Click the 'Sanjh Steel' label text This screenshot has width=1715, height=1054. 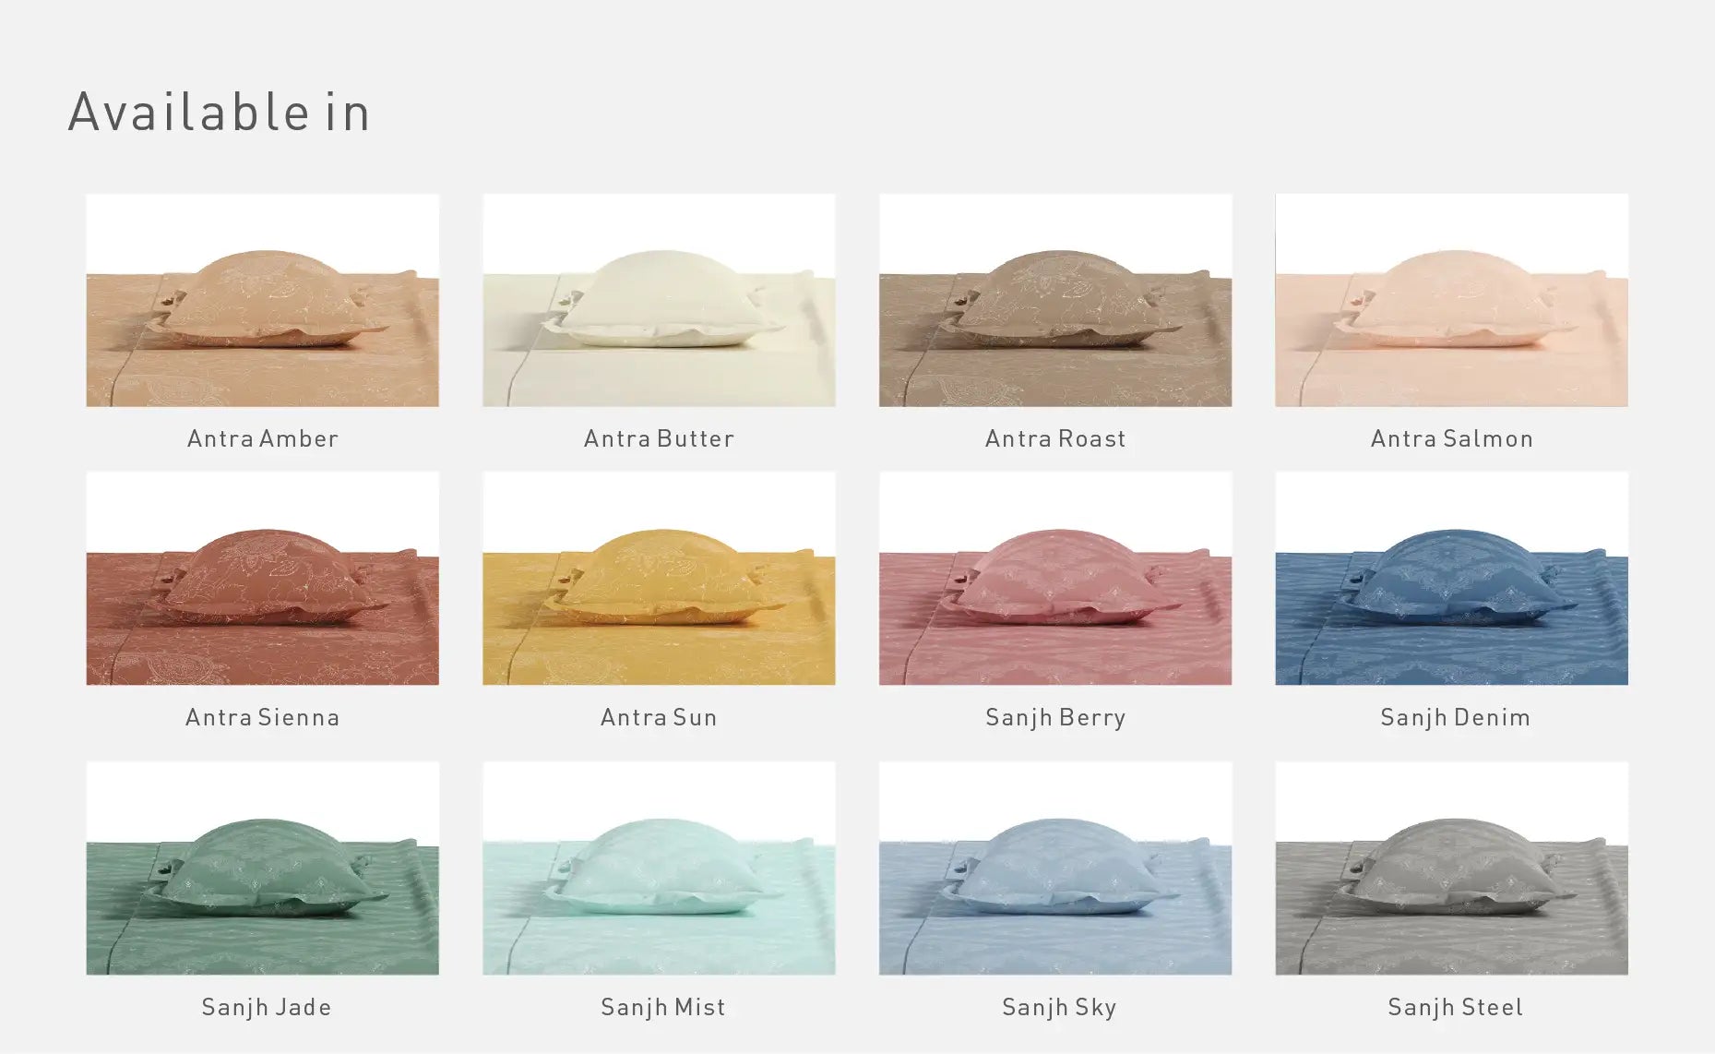coord(1455,1008)
